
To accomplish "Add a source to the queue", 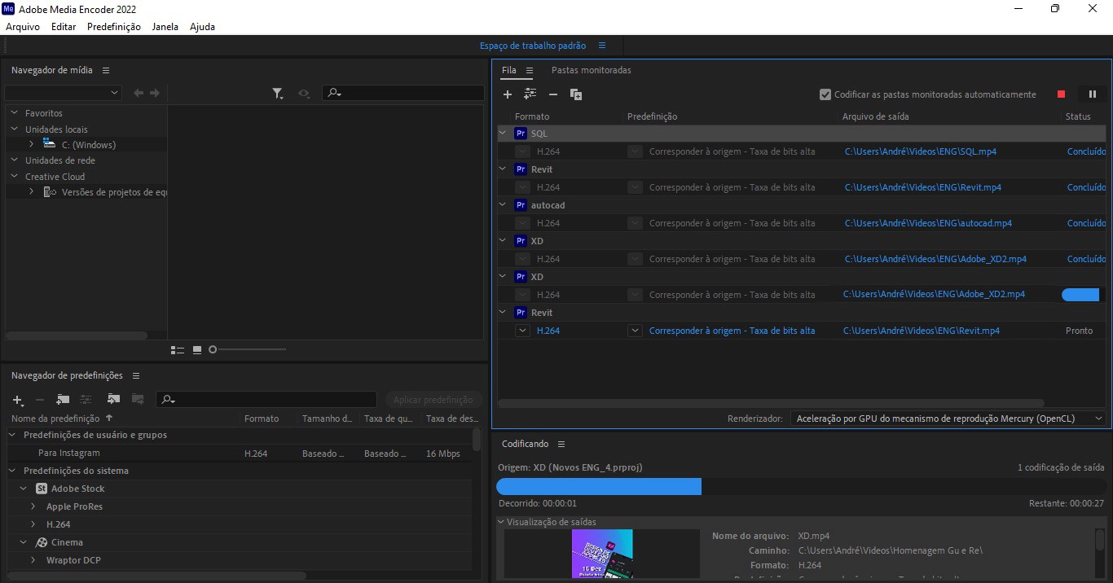I will [x=508, y=94].
